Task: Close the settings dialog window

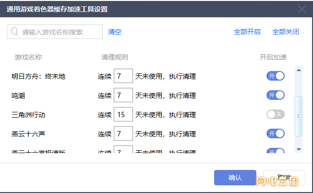Action: [302, 9]
